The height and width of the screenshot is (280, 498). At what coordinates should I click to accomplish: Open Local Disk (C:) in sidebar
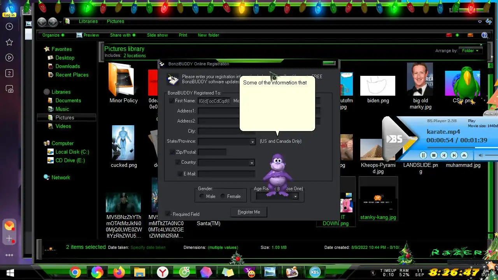[72, 152]
